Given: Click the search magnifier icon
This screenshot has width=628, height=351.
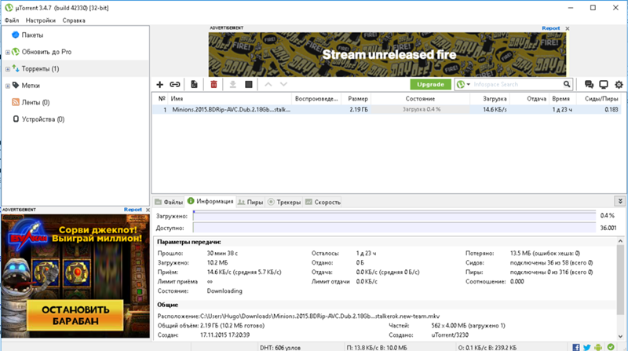Looking at the screenshot, I should point(567,84).
